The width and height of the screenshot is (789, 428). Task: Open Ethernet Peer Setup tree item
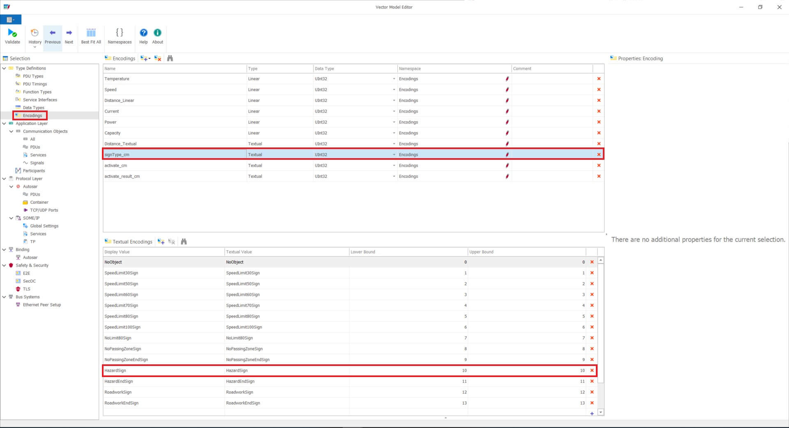42,305
